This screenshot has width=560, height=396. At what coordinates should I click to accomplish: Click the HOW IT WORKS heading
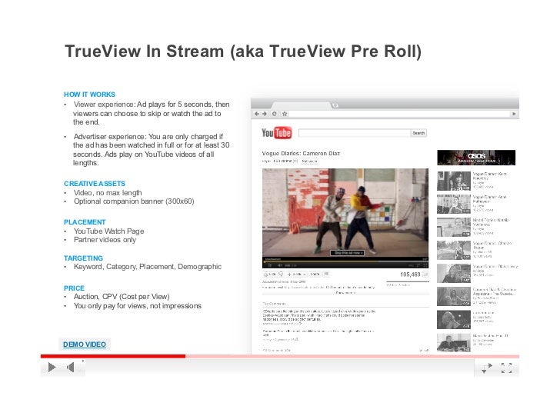tap(90, 95)
